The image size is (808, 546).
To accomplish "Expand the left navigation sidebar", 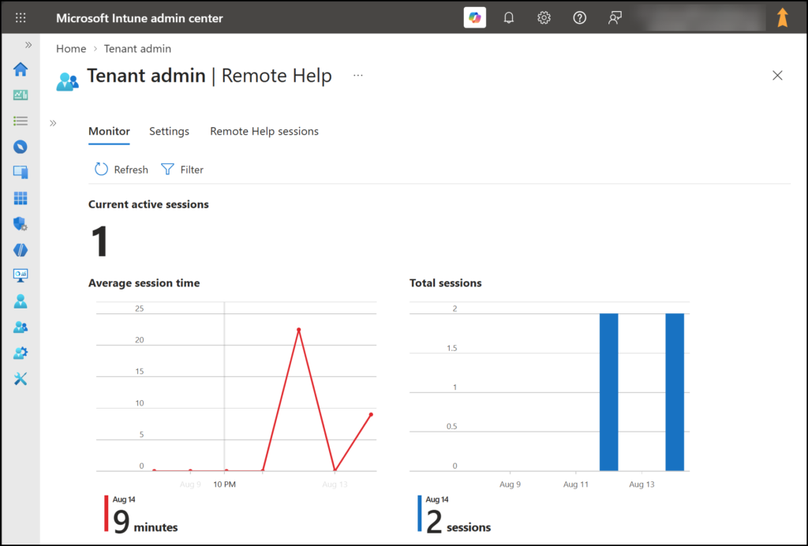I will coord(28,45).
